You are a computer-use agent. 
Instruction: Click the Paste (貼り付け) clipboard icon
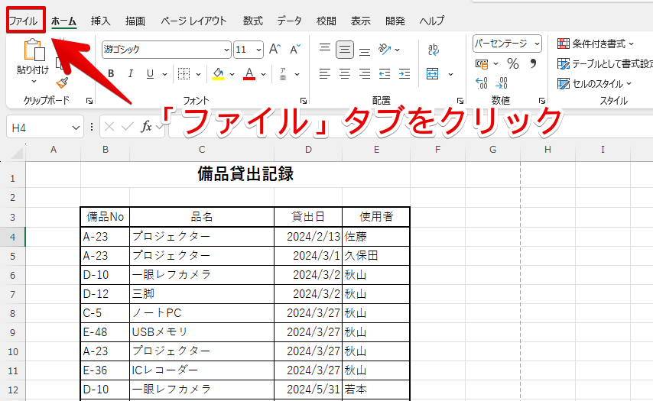click(34, 50)
